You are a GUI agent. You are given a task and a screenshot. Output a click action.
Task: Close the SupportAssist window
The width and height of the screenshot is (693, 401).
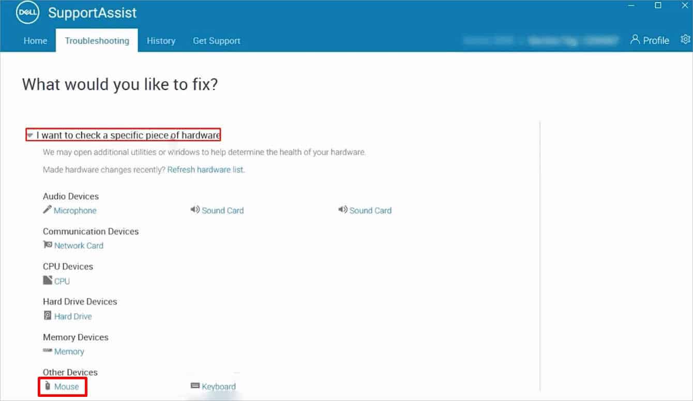click(685, 5)
